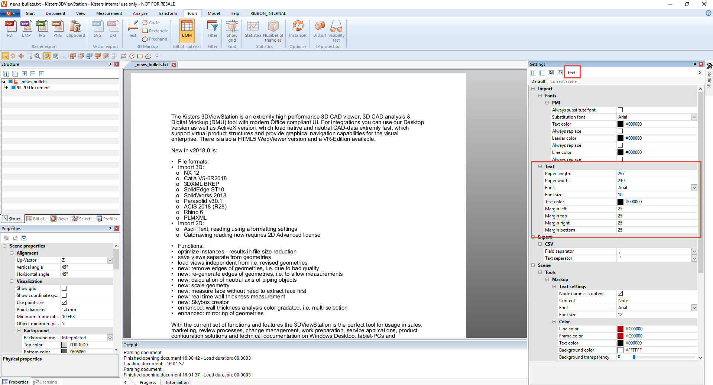713x385 pixels.
Task: Click PNG raster export icon
Action: click(57, 29)
